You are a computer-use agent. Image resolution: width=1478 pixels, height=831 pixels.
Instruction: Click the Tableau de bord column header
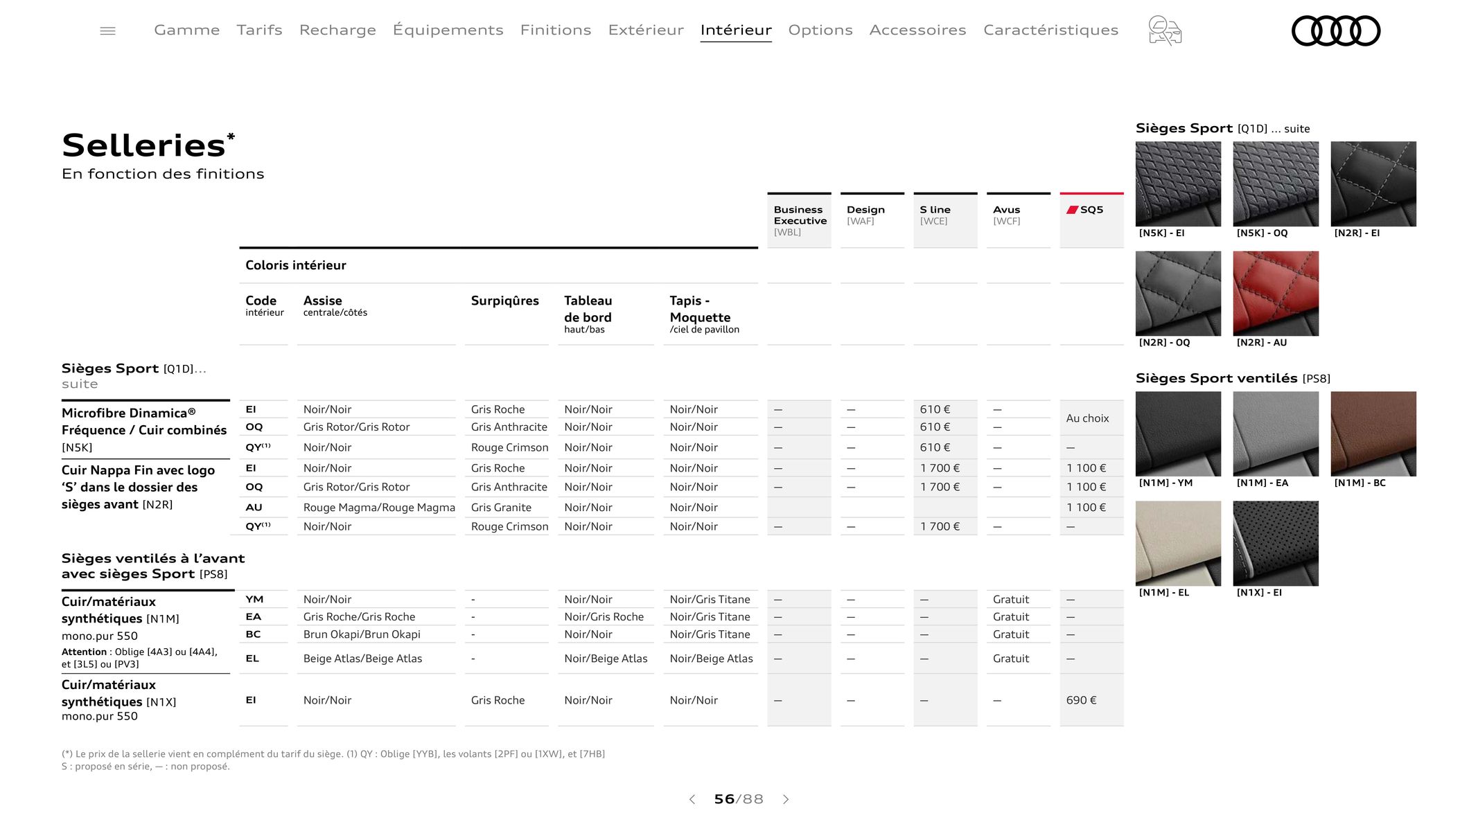pos(588,314)
